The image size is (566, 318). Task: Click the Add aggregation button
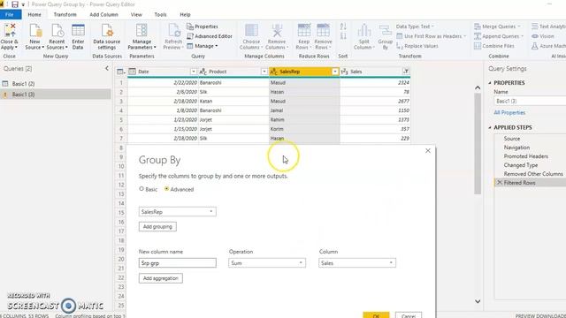(161, 278)
